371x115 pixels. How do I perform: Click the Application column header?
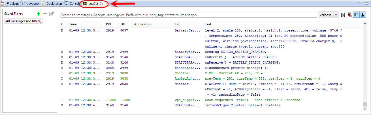click(x=153, y=24)
